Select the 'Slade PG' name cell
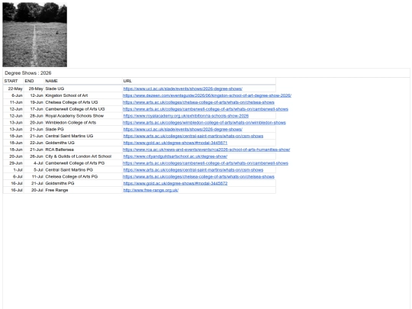 pyautogui.click(x=83, y=129)
